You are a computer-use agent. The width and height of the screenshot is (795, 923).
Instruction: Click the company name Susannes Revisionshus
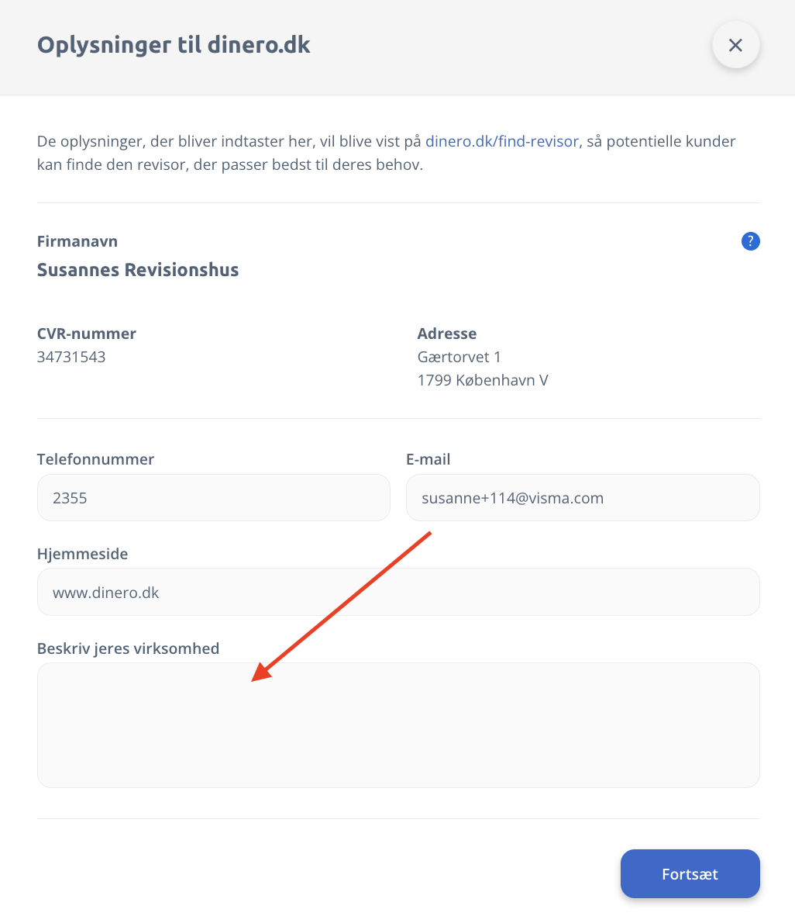(138, 270)
